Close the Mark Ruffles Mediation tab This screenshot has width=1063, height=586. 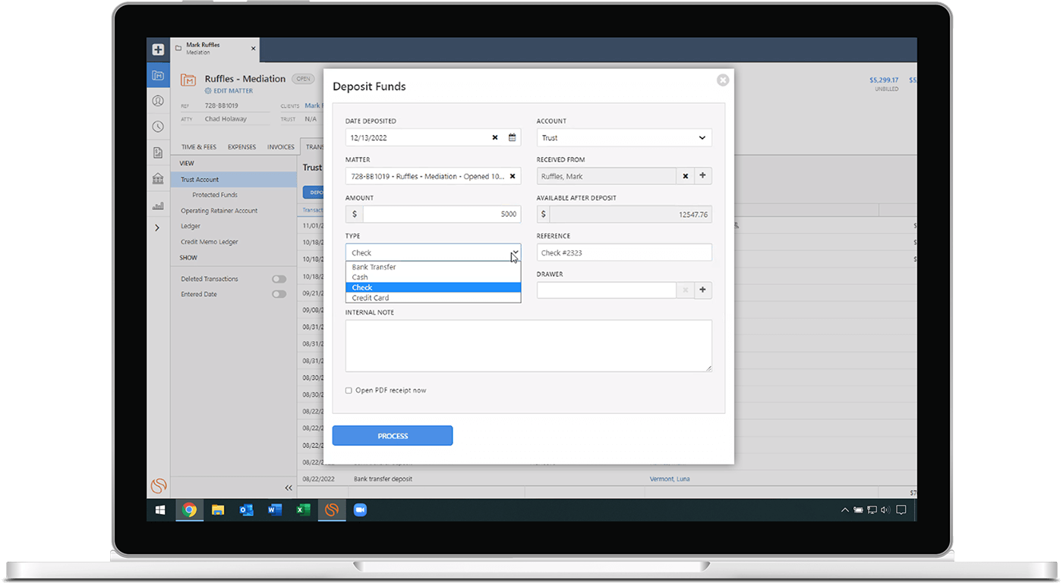(x=254, y=49)
